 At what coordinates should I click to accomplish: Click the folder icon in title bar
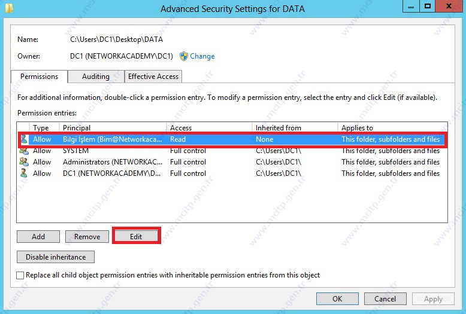[9, 8]
